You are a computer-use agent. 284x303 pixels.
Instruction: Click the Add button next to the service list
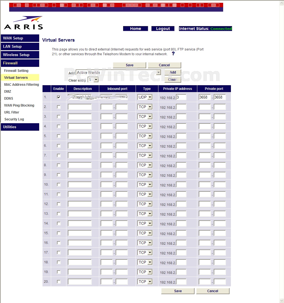pos(173,72)
